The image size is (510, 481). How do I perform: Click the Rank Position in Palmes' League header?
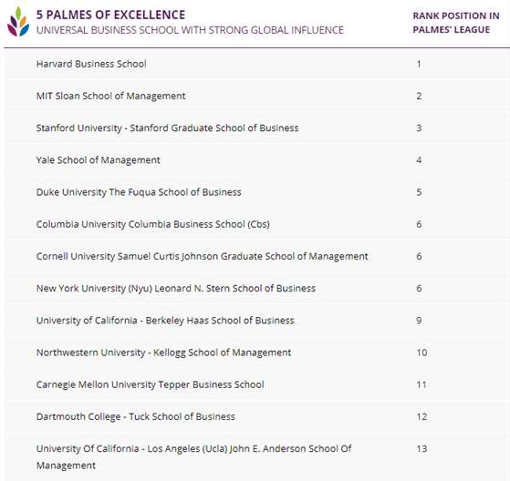click(x=456, y=23)
